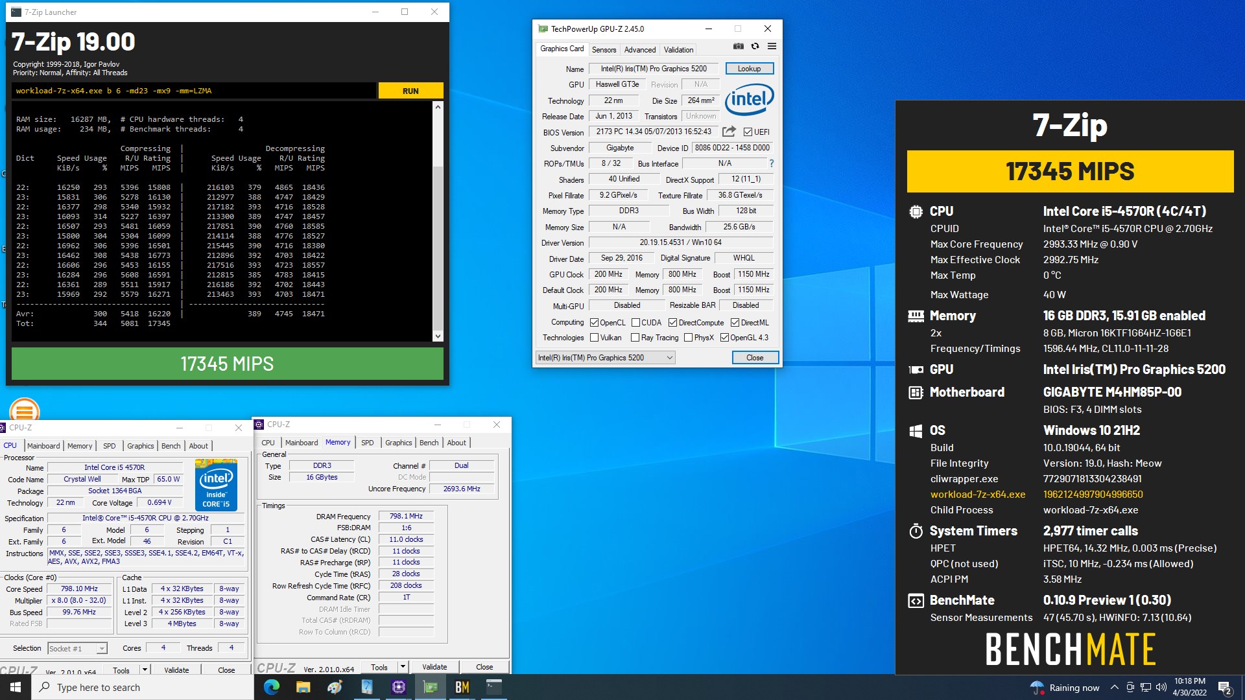Open Graphics tab in CPU-Z window showing CPU tab
Image resolution: width=1245 pixels, height=700 pixels.
[x=141, y=446]
